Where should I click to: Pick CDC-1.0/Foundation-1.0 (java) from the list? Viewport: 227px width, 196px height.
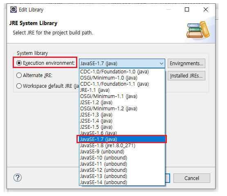click(x=122, y=72)
